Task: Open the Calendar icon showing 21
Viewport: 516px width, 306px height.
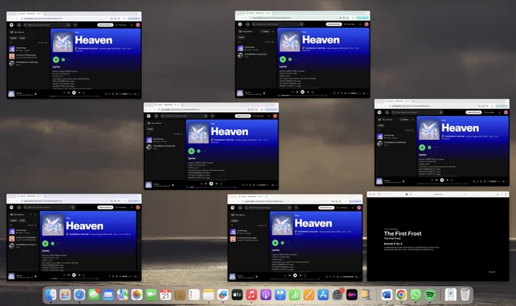Action: [x=165, y=295]
